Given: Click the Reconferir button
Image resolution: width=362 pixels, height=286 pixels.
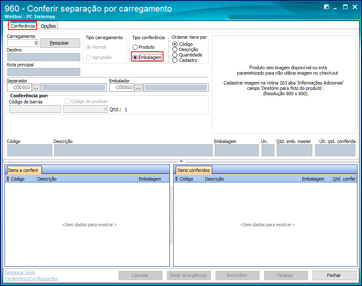Looking at the screenshot, I should [237, 275].
